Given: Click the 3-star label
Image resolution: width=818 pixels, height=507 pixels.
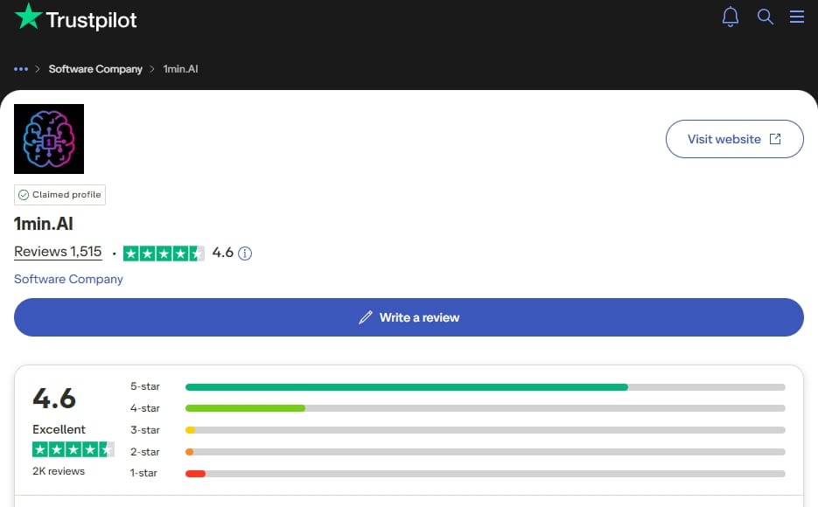Looking at the screenshot, I should pyautogui.click(x=145, y=430).
